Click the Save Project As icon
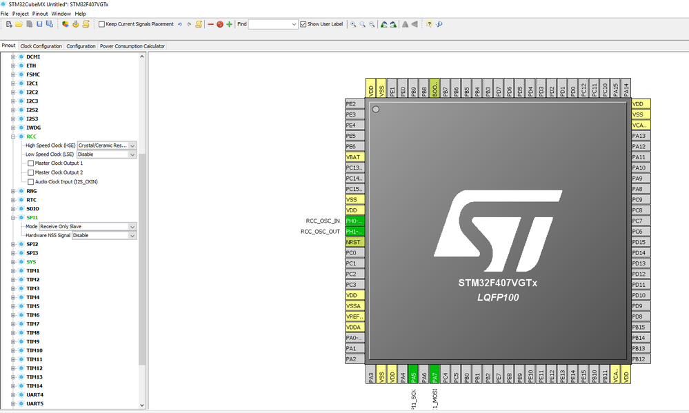 point(49,24)
